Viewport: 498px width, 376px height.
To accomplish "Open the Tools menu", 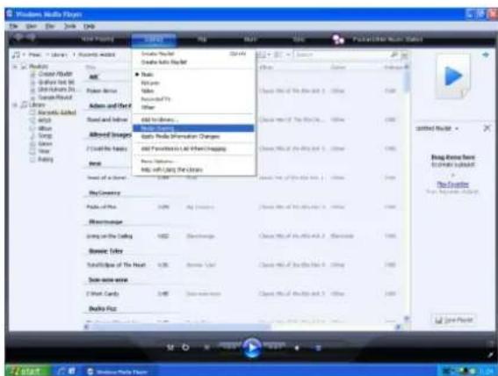I will (x=70, y=26).
